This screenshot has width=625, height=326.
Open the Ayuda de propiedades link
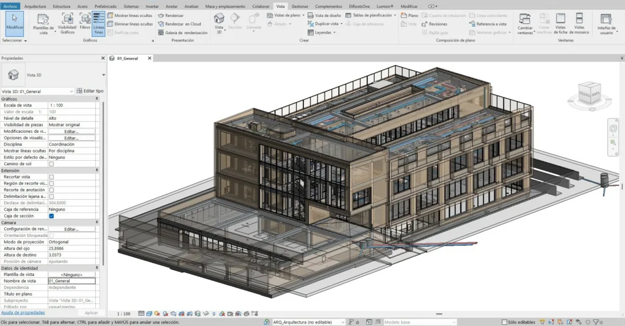pos(22,313)
